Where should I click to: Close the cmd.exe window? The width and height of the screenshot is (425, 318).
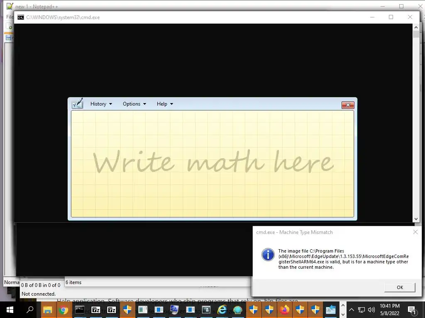[410, 17]
